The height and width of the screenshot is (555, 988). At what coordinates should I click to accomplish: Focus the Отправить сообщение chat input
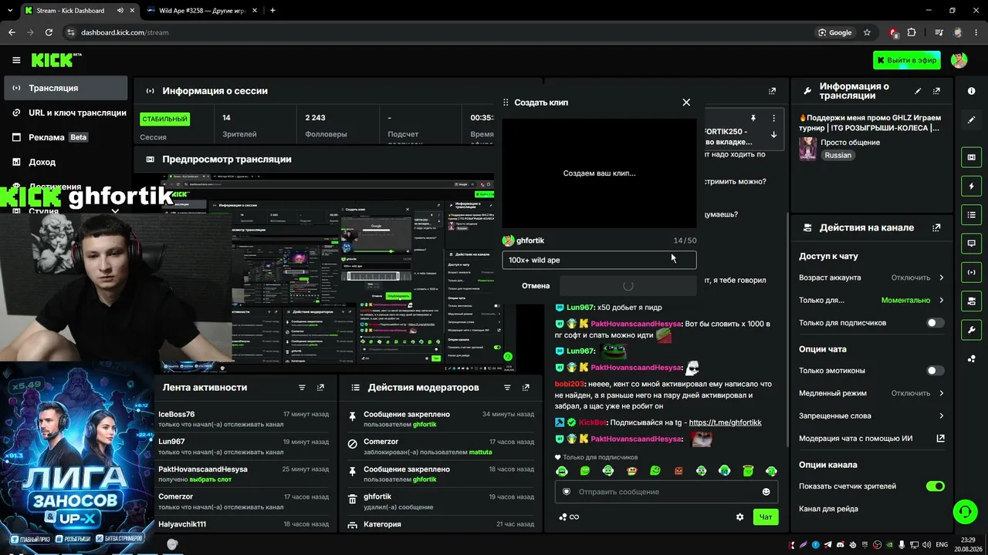[x=666, y=492]
